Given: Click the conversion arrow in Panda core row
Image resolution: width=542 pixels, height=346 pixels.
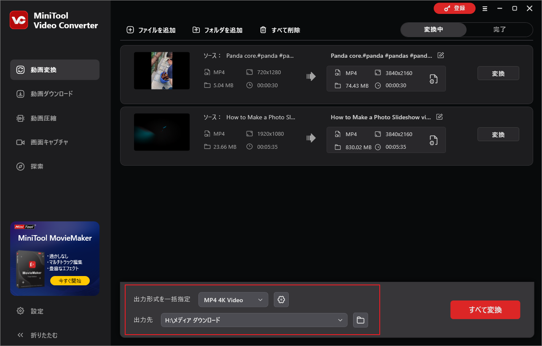Looking at the screenshot, I should point(311,76).
